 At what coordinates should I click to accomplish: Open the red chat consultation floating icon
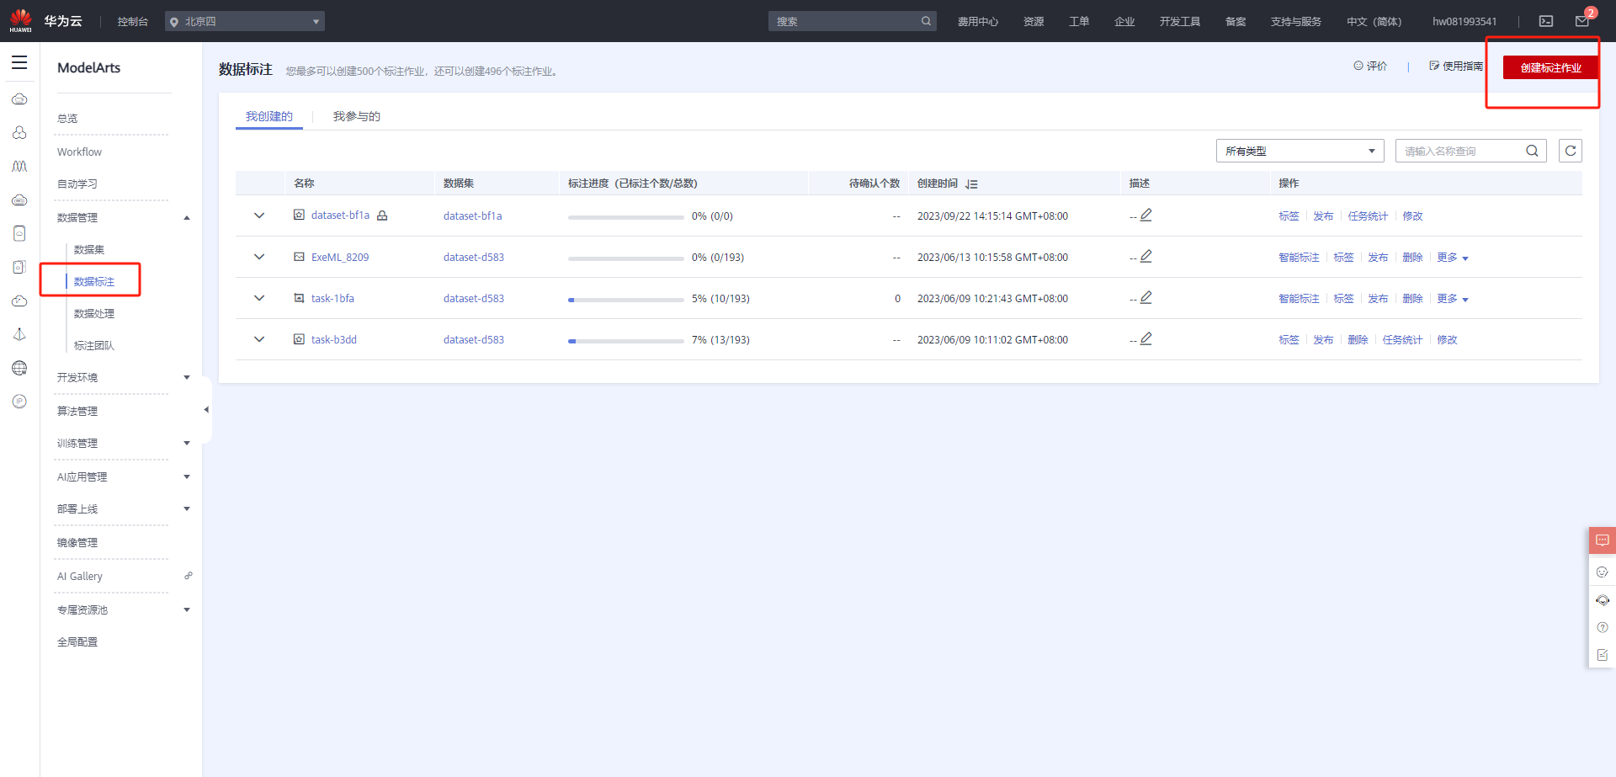(1603, 540)
